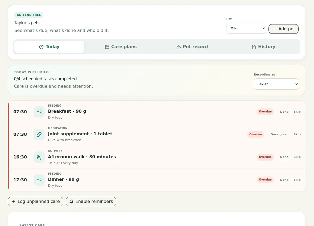Click 0/4 scheduled tasks completed text
The width and height of the screenshot is (314, 226).
pos(45,79)
